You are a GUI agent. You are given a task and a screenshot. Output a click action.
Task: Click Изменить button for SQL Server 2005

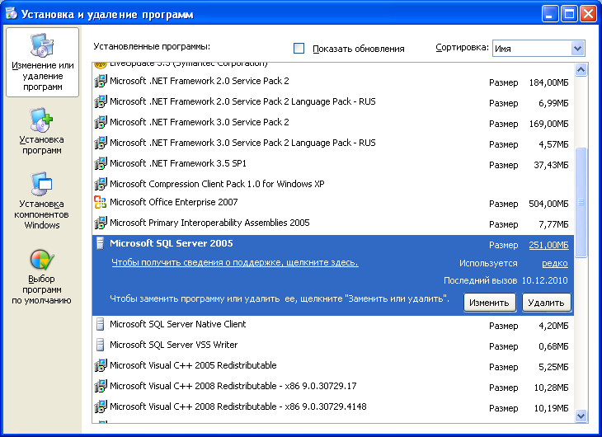[x=489, y=303]
